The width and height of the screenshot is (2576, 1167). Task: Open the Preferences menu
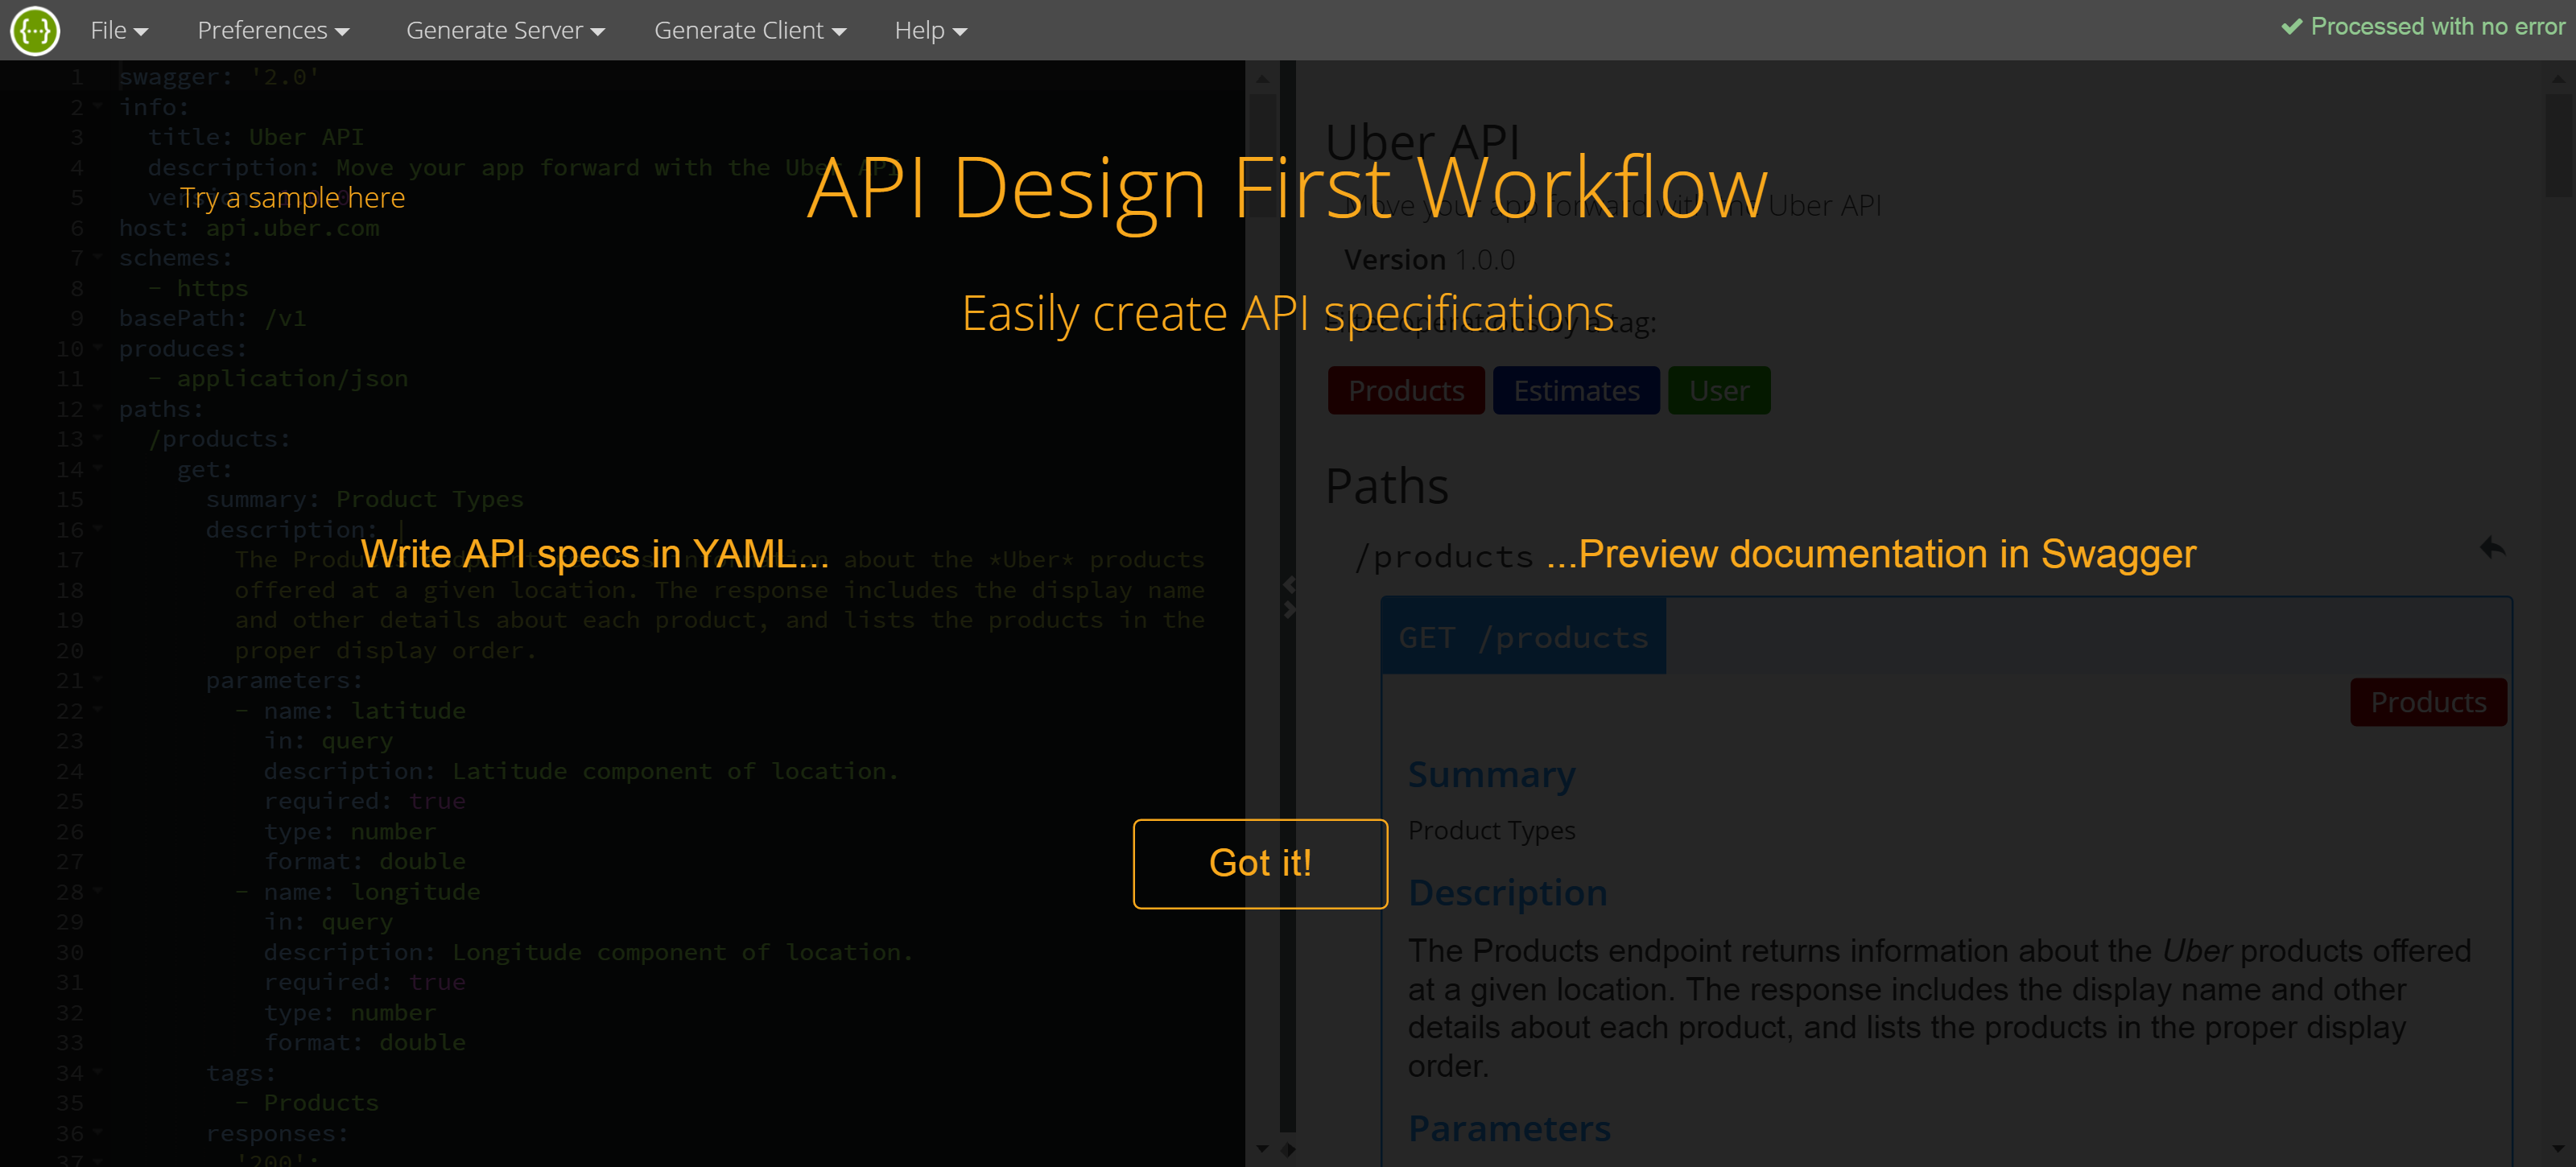pos(273,31)
